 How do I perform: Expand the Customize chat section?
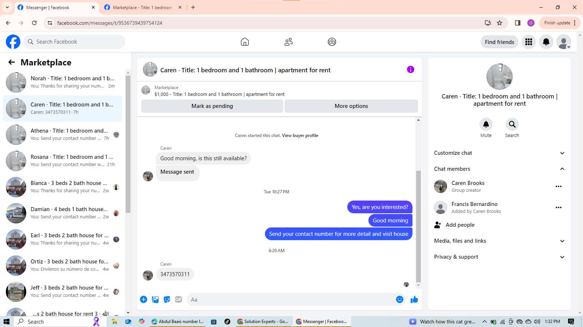500,153
